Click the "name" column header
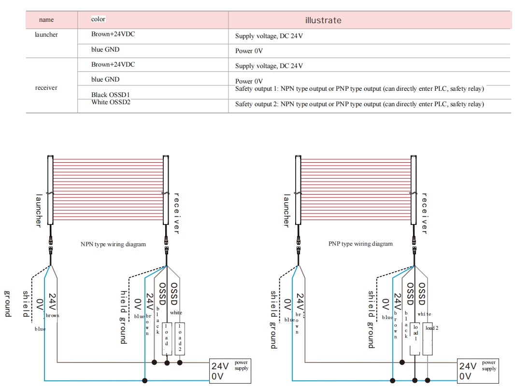Viewport: 515px width, 391px height. pyautogui.click(x=46, y=20)
